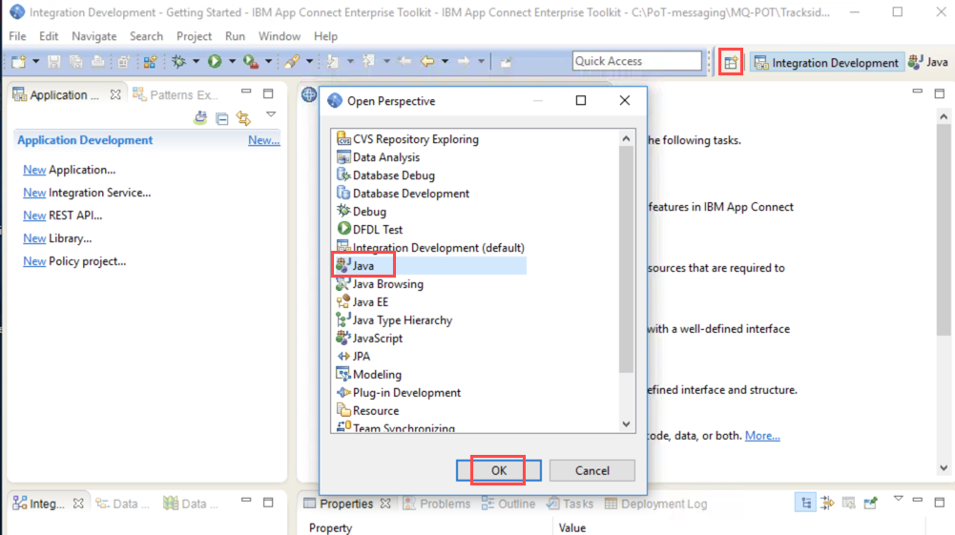Open the Edit menu
Viewport: 955px width, 535px height.
point(48,36)
